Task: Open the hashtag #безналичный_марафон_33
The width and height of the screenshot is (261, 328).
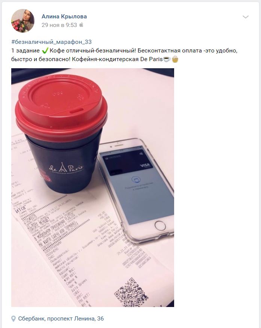Action: (x=51, y=42)
